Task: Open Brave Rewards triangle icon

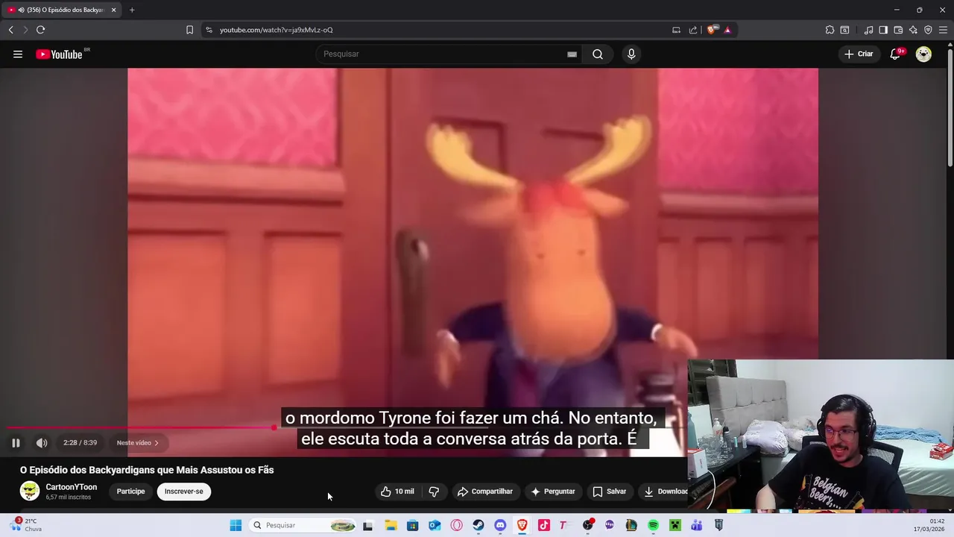Action: coord(727,30)
